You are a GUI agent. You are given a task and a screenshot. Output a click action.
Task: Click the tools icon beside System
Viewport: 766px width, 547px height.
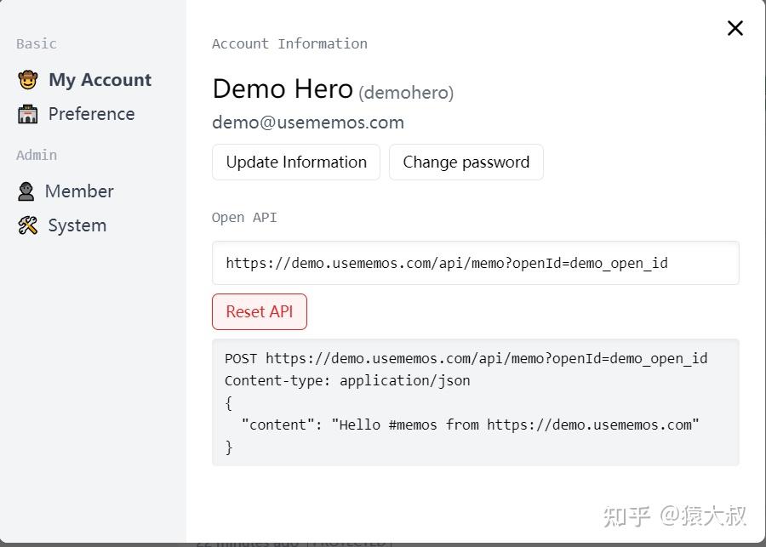click(x=28, y=225)
